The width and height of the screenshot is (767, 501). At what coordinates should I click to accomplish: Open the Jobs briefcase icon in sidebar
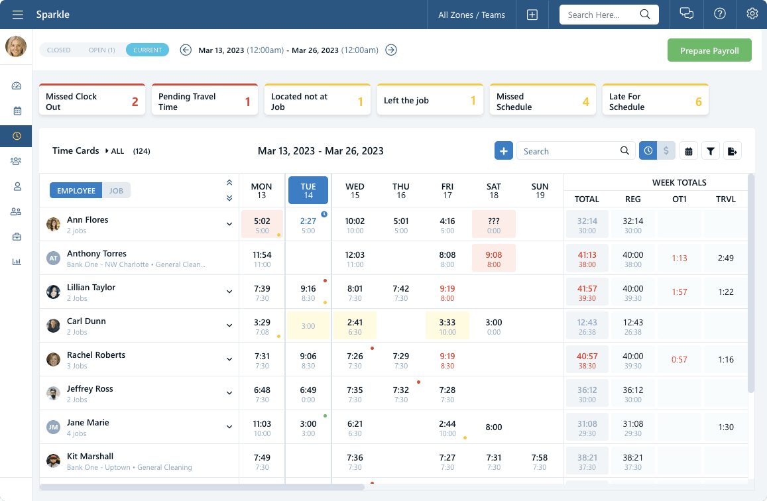click(16, 237)
